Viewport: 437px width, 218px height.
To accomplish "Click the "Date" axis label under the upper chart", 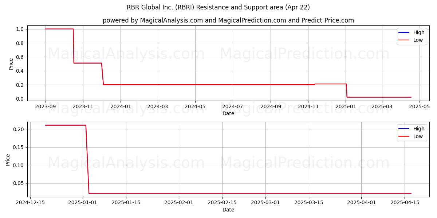I will point(228,114).
